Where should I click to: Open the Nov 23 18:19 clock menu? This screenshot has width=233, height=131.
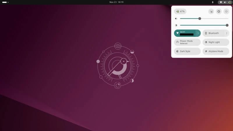click(116, 2)
